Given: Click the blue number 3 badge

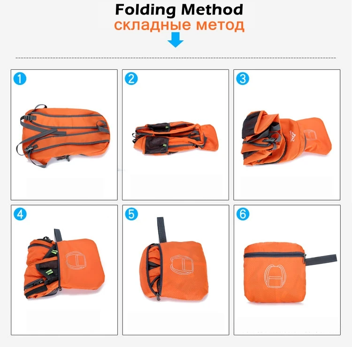Looking at the screenshot, I should click(243, 79).
